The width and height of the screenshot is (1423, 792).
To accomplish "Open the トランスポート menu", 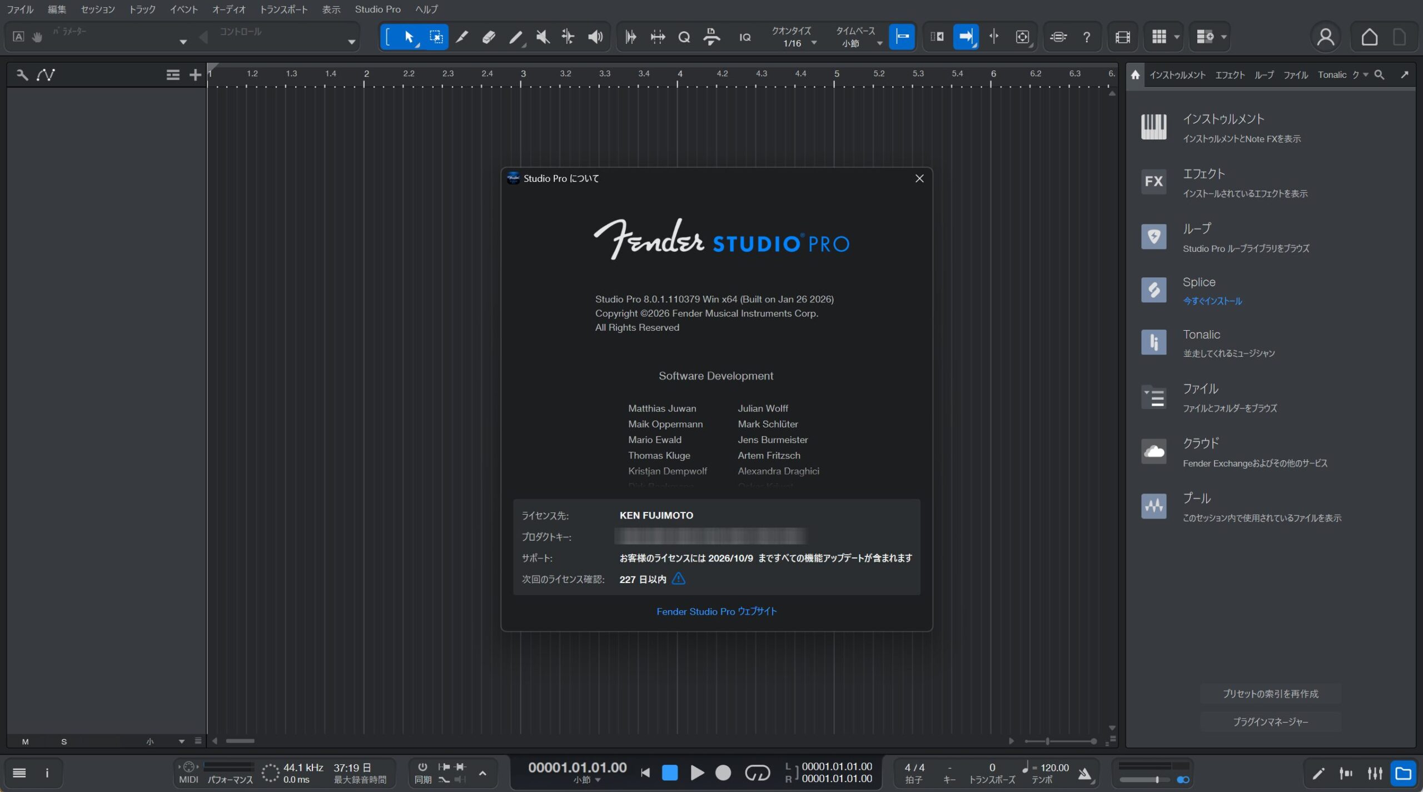I will pyautogui.click(x=283, y=9).
